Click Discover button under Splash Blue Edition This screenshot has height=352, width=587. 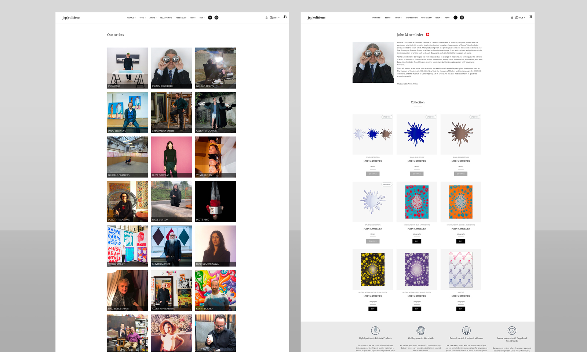tap(417, 174)
